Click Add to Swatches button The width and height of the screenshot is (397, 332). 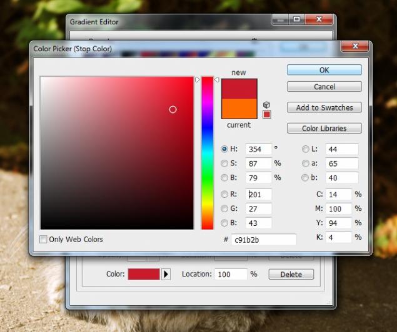pyautogui.click(x=324, y=107)
